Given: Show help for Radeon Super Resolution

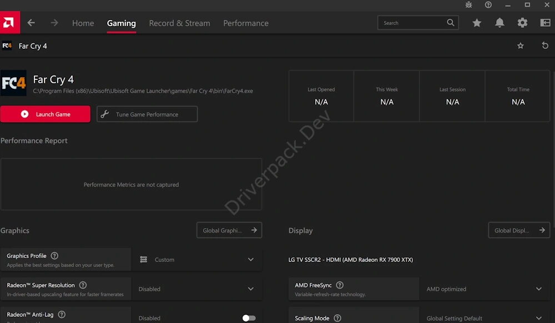Looking at the screenshot, I should click(83, 285).
